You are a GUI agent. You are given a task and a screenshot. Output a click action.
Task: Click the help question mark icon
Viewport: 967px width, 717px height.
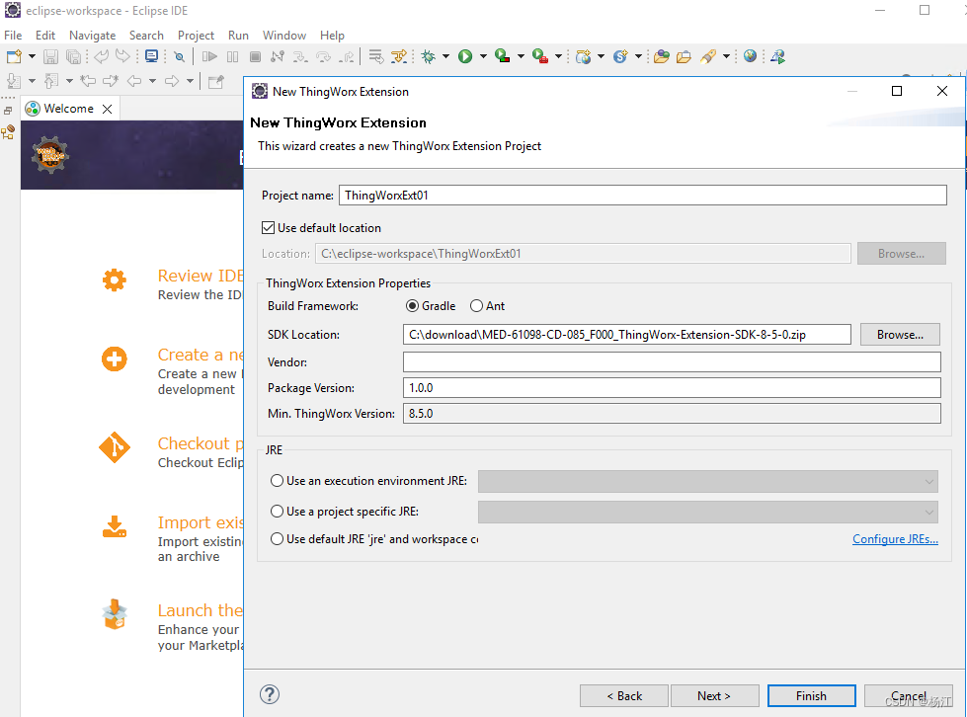click(x=270, y=694)
